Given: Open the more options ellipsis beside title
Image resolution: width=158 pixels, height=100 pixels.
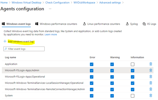Looking at the screenshot, I should [50, 9].
